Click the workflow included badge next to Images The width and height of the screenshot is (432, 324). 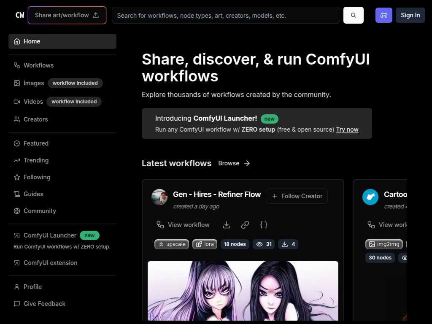click(x=75, y=83)
